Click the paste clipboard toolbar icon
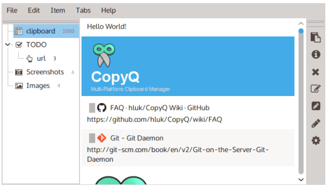 point(315,37)
